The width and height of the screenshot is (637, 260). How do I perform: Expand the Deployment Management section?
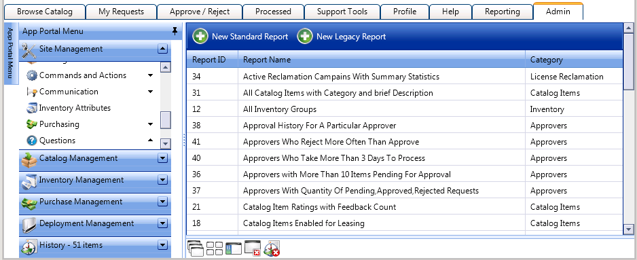click(x=162, y=223)
